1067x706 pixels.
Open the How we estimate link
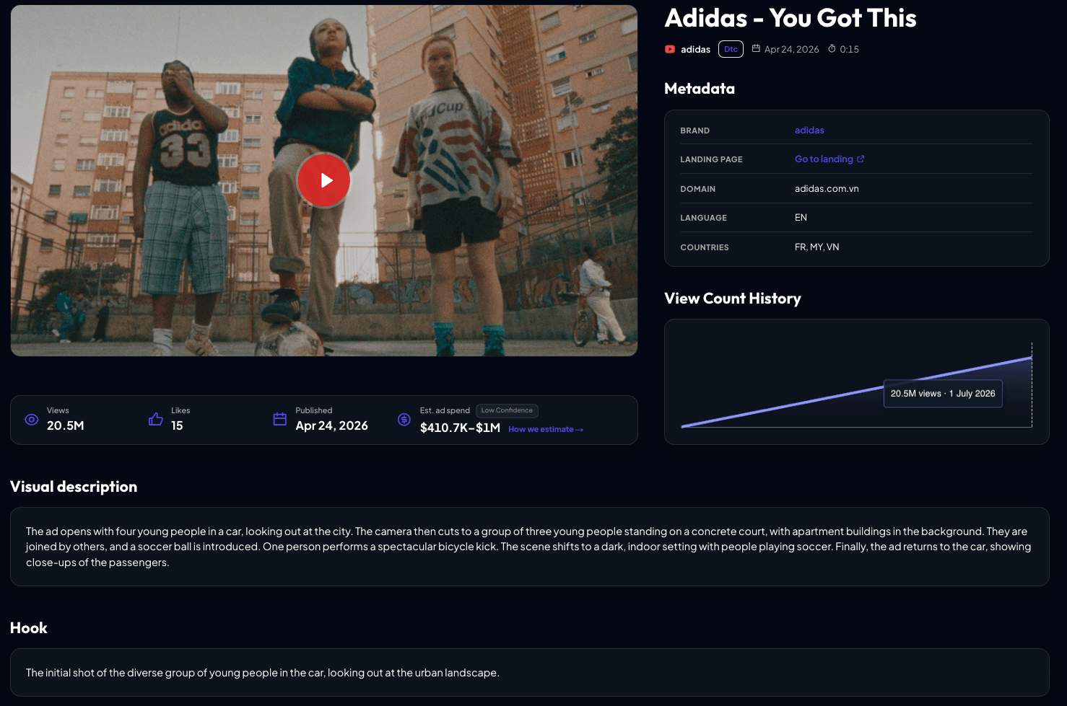(546, 429)
